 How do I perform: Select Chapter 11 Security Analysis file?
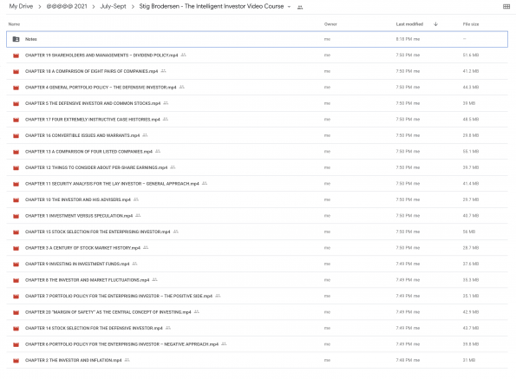(112, 184)
